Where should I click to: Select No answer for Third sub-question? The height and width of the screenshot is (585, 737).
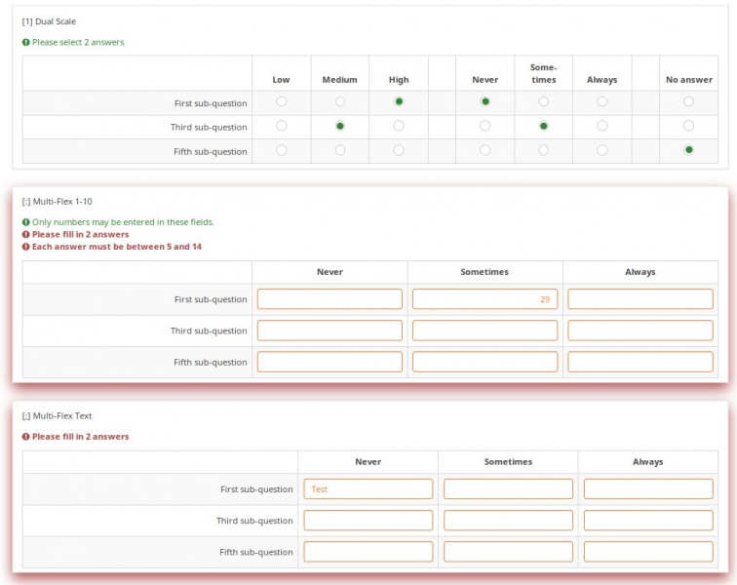689,126
